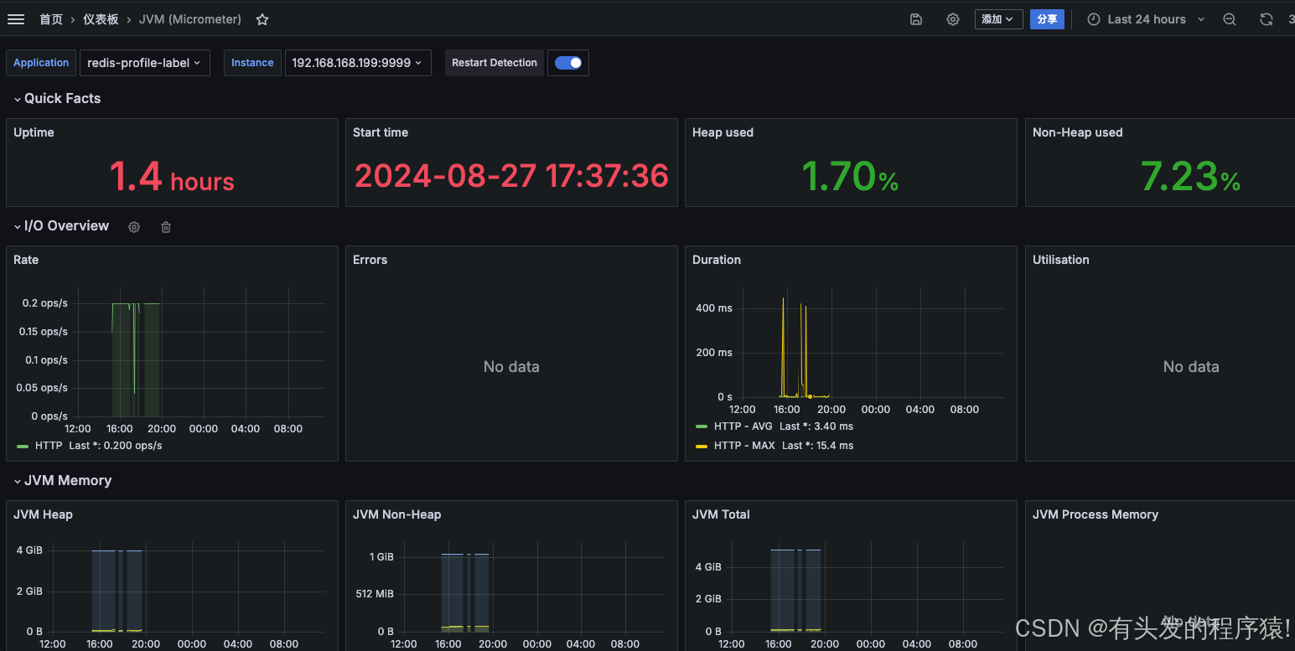Open dashboard settings gear in top bar
This screenshot has height=651, width=1295.
[953, 19]
